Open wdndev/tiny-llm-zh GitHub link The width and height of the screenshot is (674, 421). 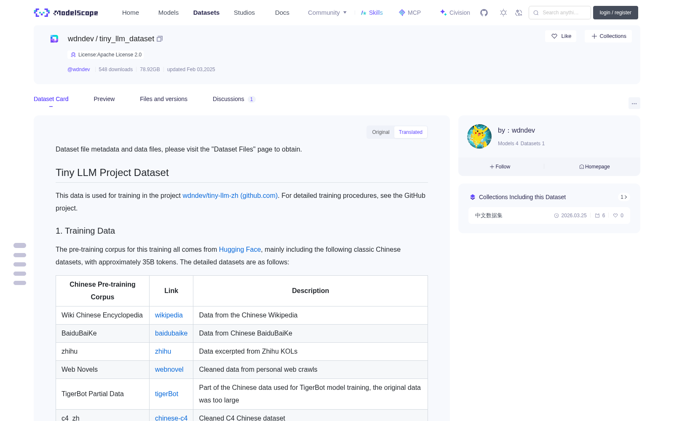pos(230,195)
